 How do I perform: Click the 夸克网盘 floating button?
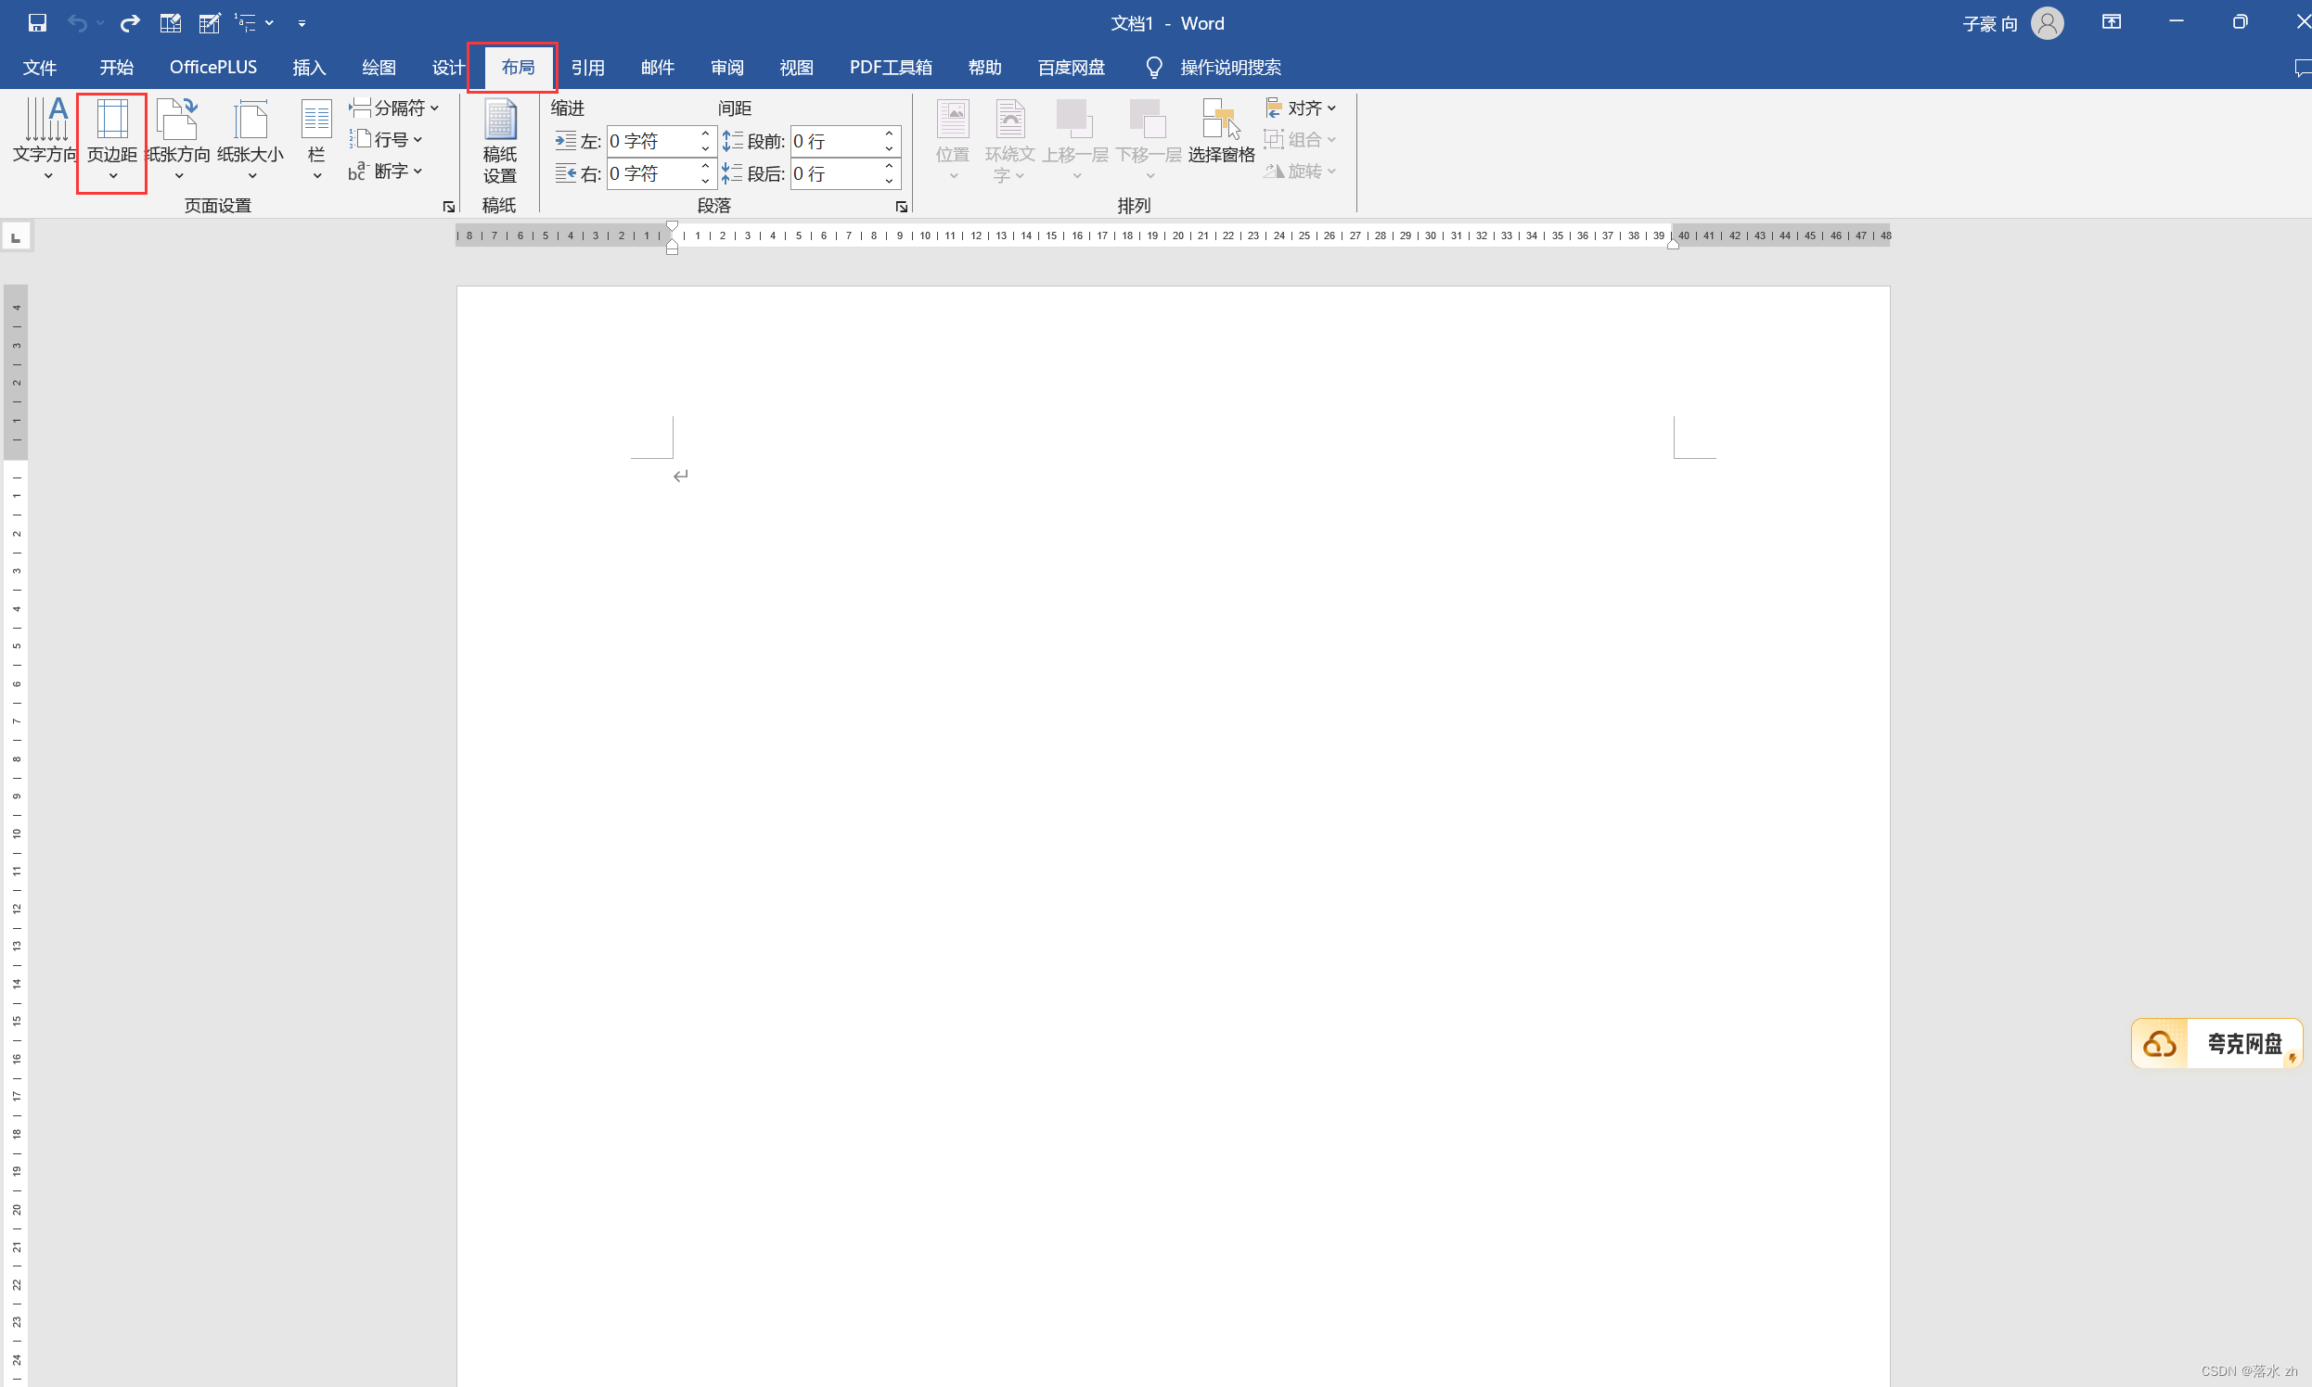(x=2216, y=1043)
